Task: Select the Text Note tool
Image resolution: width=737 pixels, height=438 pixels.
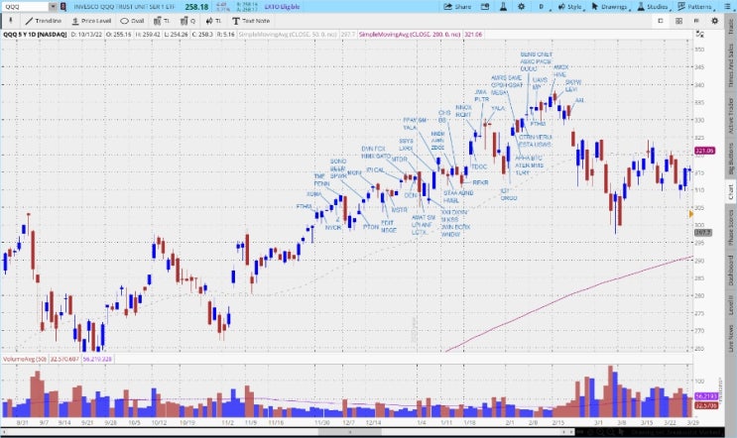Action: point(251,21)
